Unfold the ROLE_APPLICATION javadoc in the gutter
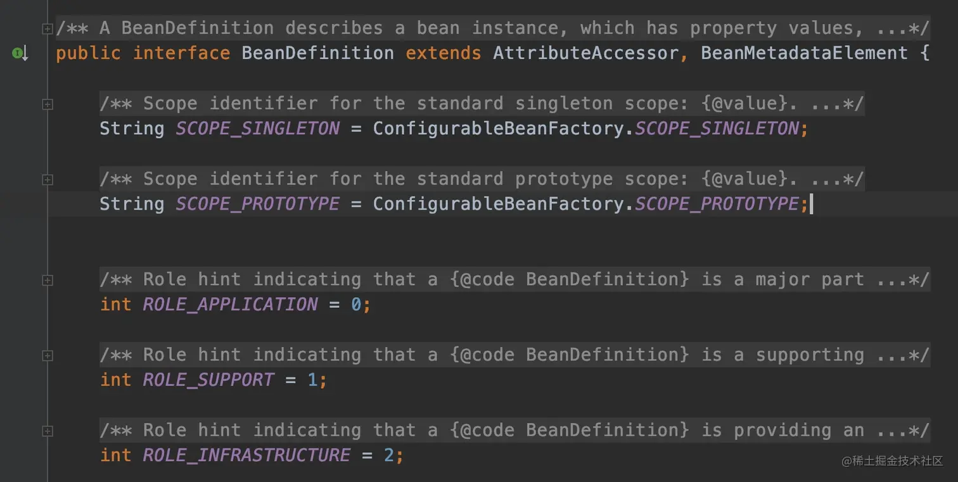The image size is (958, 482). pos(47,280)
